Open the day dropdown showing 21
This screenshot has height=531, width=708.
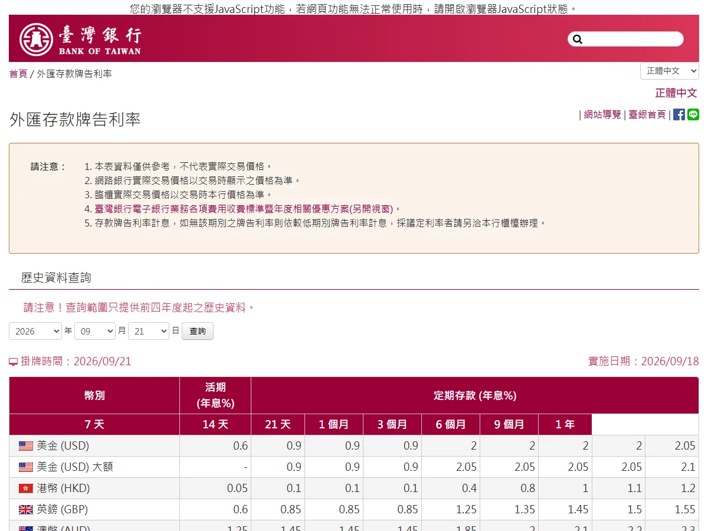(149, 331)
